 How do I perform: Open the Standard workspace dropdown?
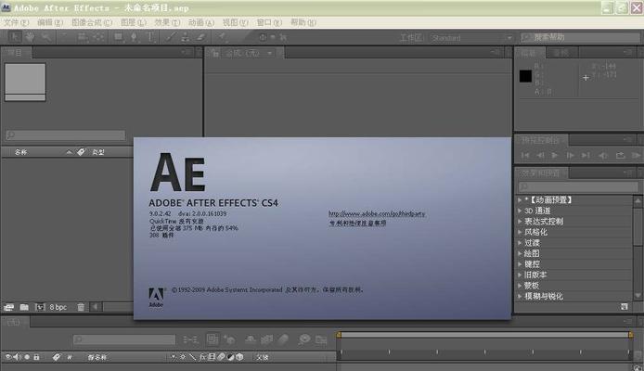pos(471,38)
